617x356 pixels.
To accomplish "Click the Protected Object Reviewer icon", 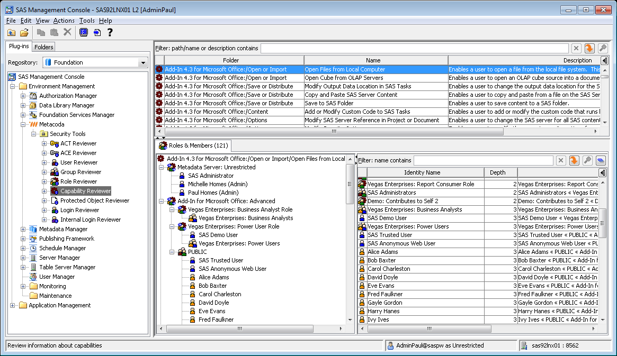I will click(x=55, y=200).
